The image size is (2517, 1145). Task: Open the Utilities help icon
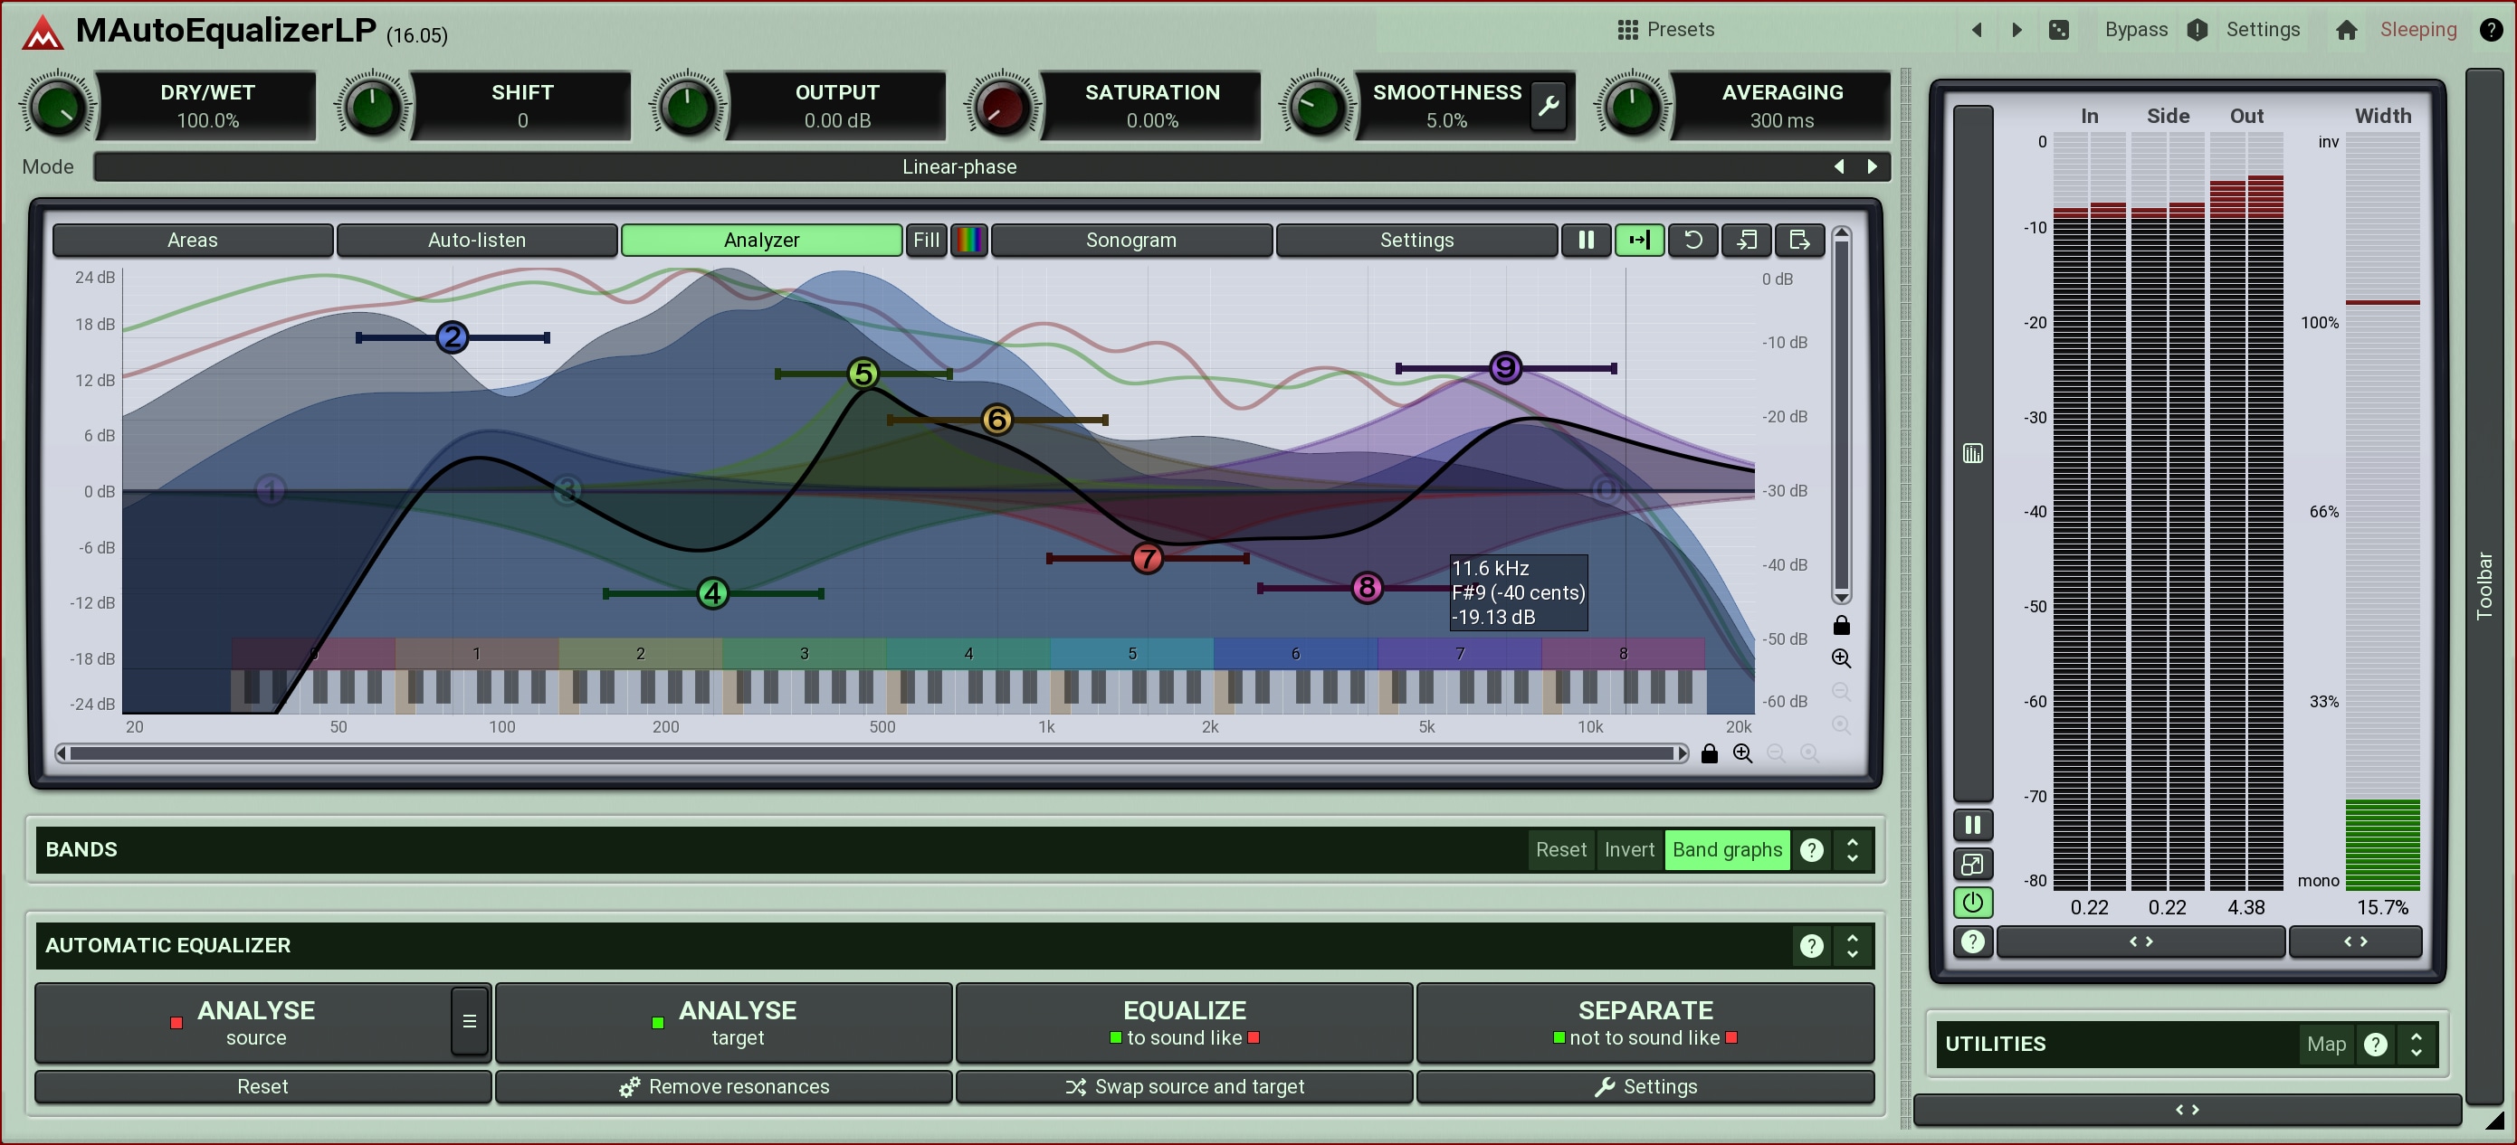coord(2375,1045)
